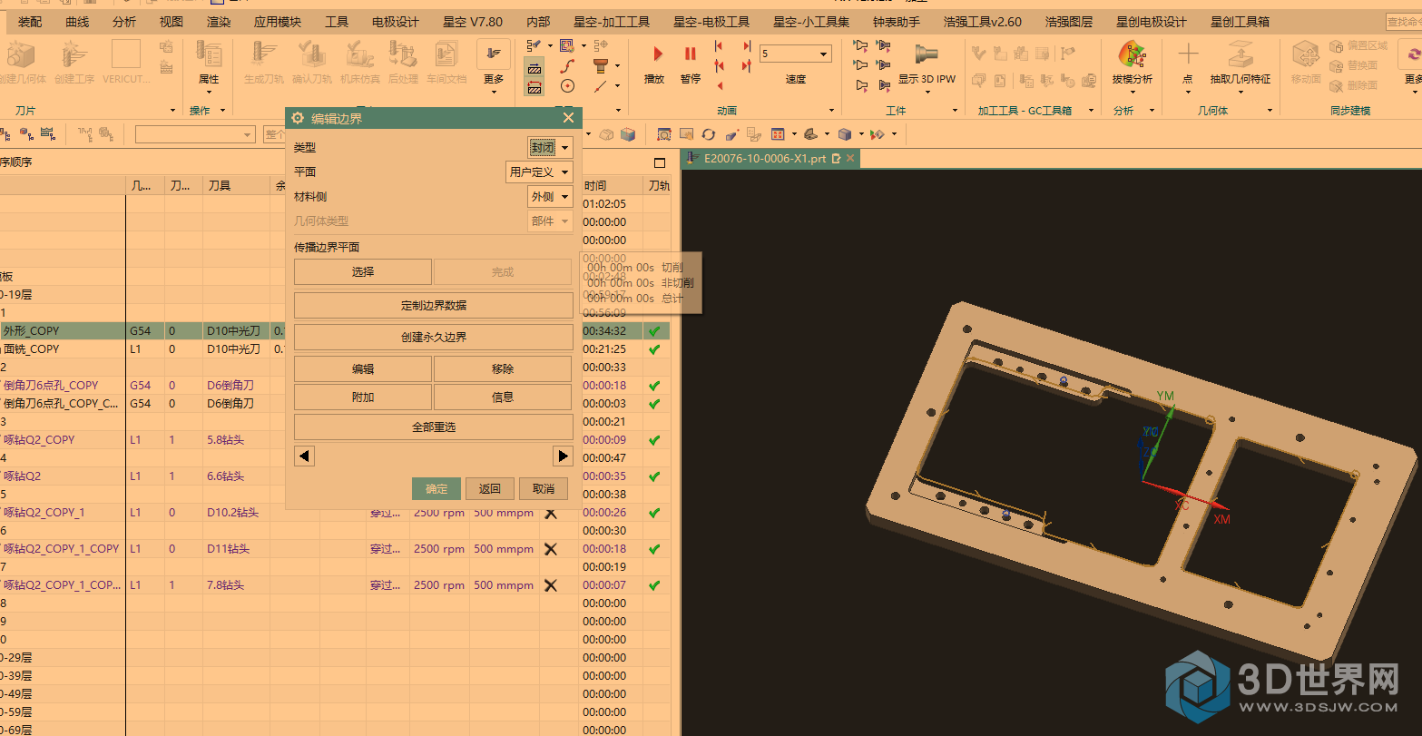Open the 属性 properties tool
Screen dimensions: 1422x736
(x=209, y=60)
